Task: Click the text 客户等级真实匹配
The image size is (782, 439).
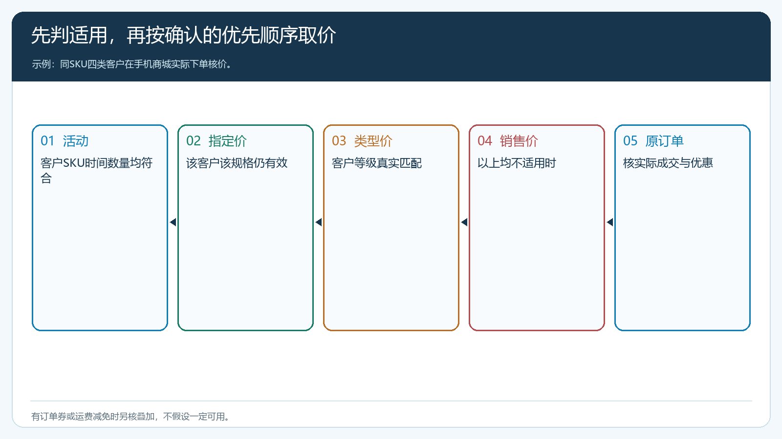Action: [x=377, y=163]
